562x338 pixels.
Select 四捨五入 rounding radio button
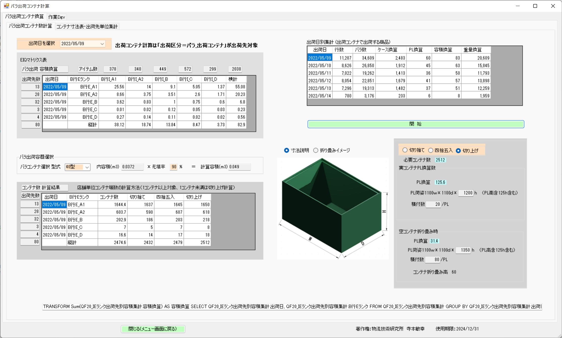coord(431,150)
